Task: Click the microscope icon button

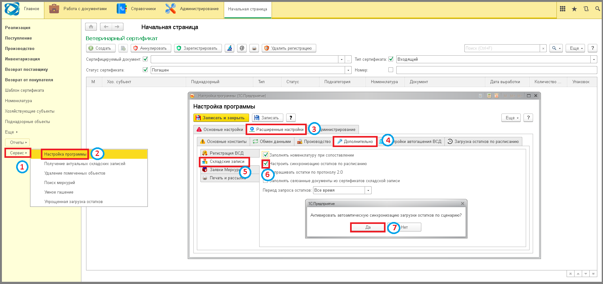Action: [x=229, y=48]
